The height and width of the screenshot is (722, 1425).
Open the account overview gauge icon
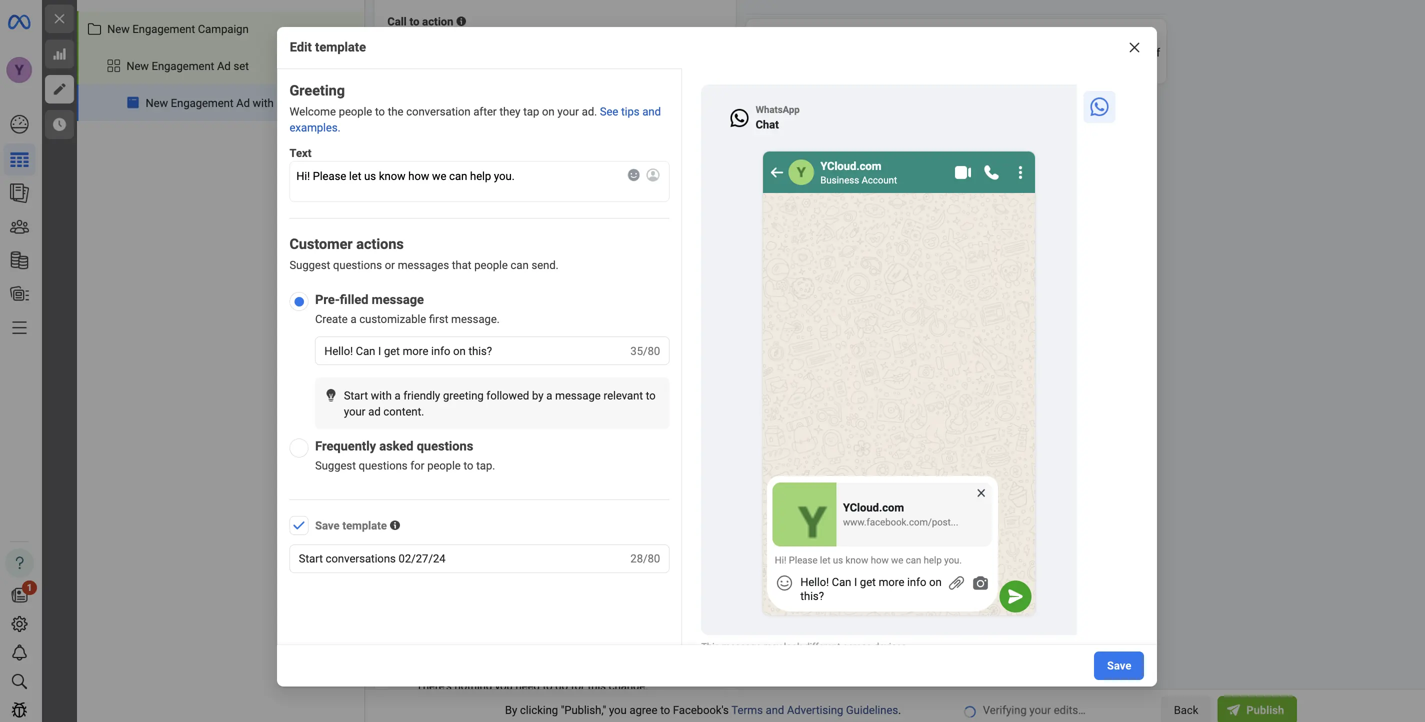19,124
